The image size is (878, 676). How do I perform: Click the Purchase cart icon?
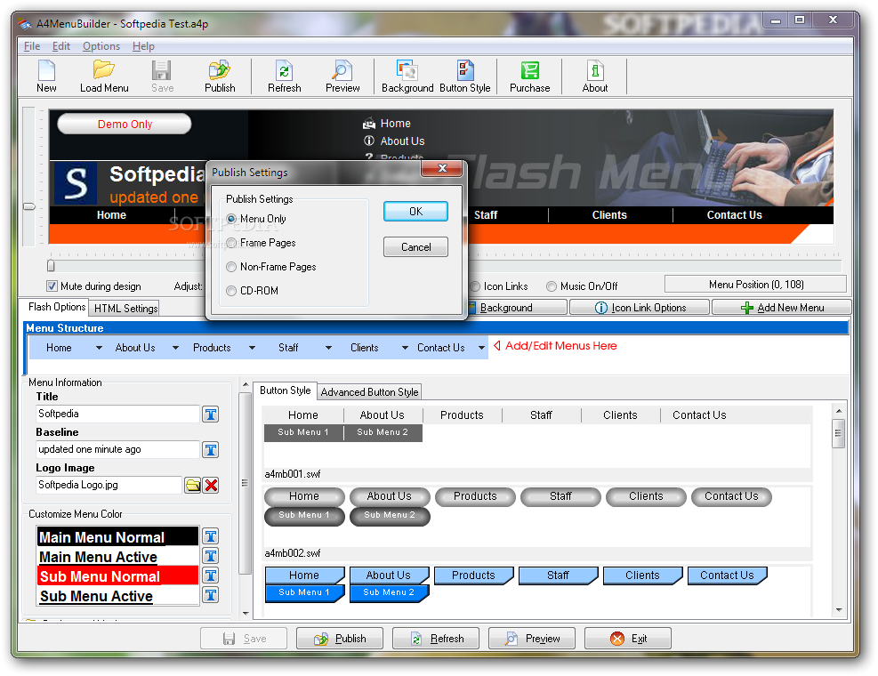click(529, 76)
